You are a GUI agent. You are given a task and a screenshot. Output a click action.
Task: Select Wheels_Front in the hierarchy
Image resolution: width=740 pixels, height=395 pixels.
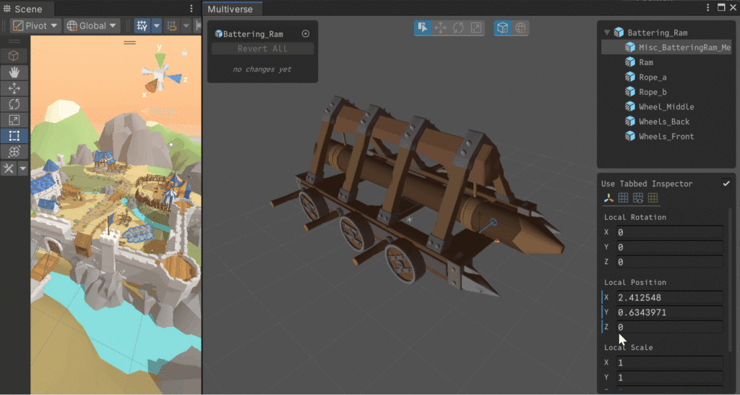tap(666, 137)
